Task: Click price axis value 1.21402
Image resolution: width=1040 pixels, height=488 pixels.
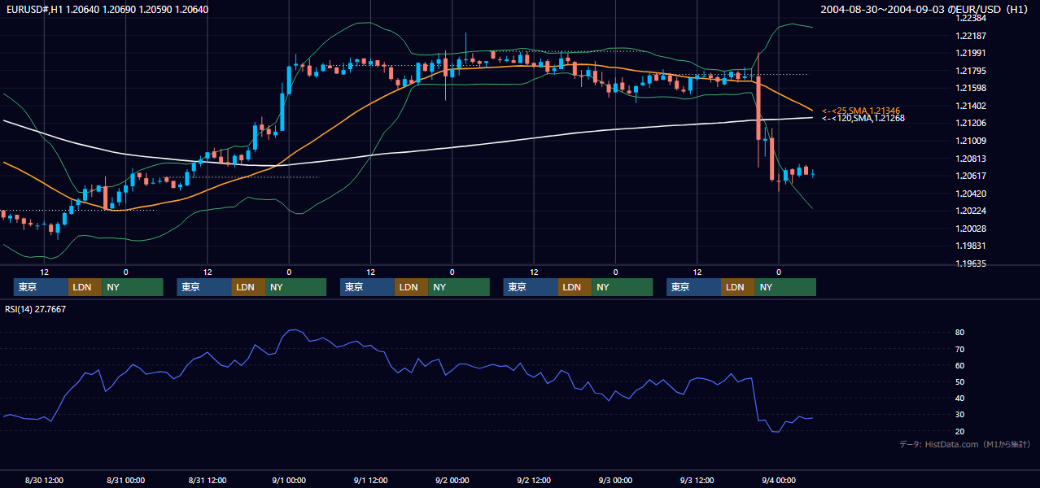Action: coord(972,106)
